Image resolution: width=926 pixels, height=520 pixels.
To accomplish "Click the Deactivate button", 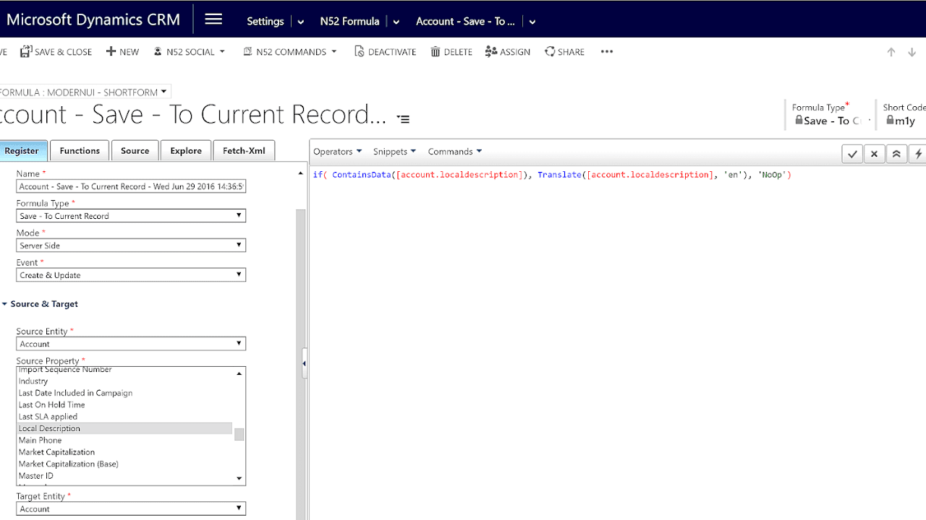I will 385,52.
